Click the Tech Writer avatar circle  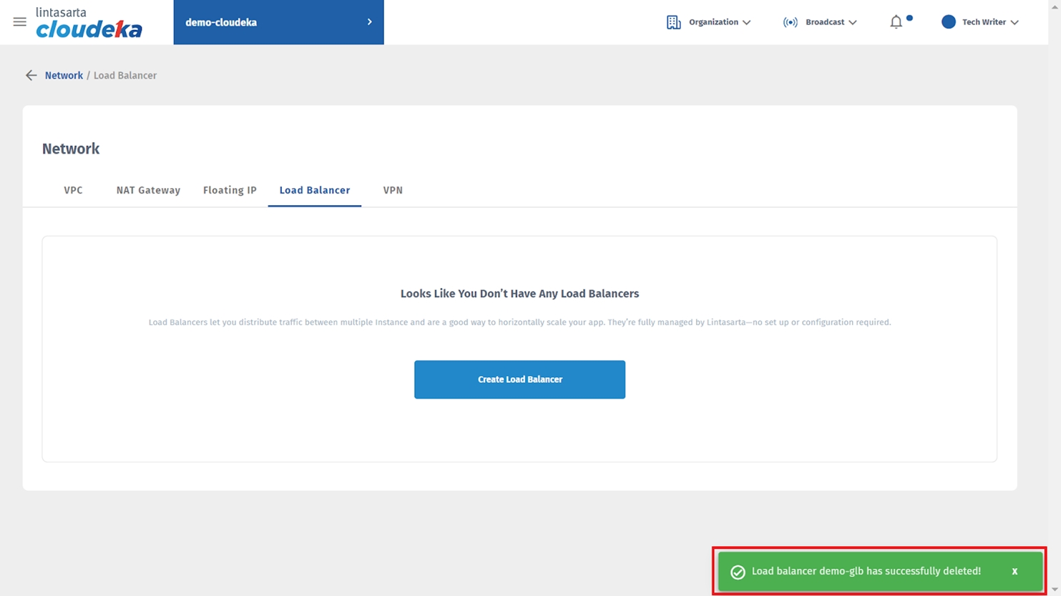click(x=948, y=22)
